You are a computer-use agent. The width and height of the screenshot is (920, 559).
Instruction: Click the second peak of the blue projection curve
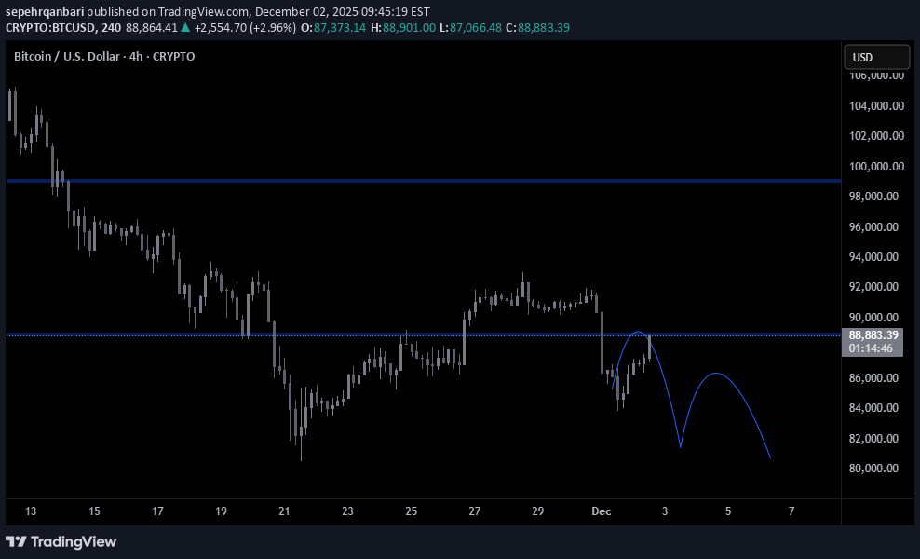[714, 374]
